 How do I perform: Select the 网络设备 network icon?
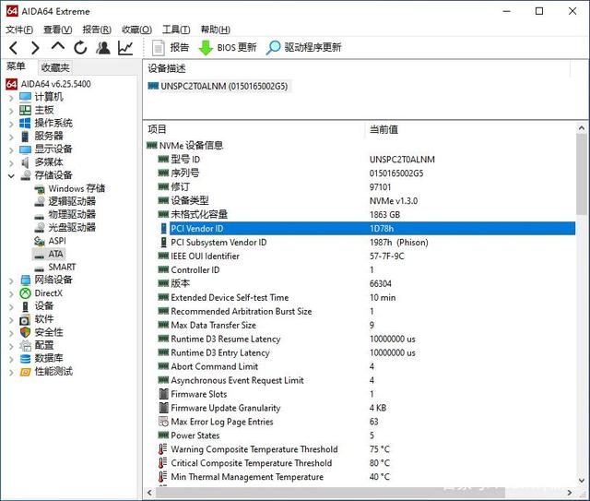pos(25,280)
